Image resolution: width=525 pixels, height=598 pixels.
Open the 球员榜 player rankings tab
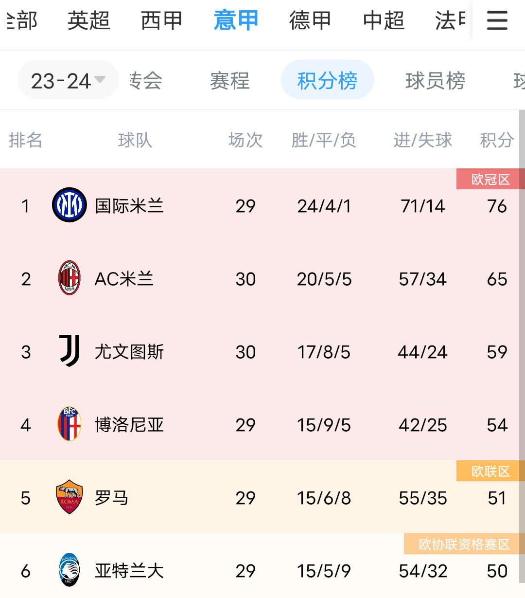[x=435, y=80]
